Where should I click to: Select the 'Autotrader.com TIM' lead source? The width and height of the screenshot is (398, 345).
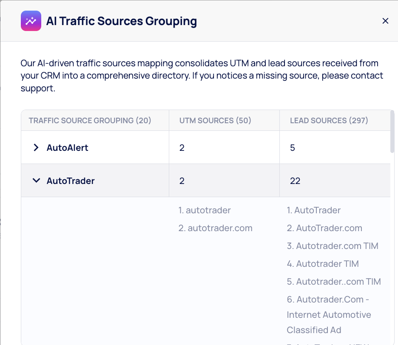tap(333, 246)
